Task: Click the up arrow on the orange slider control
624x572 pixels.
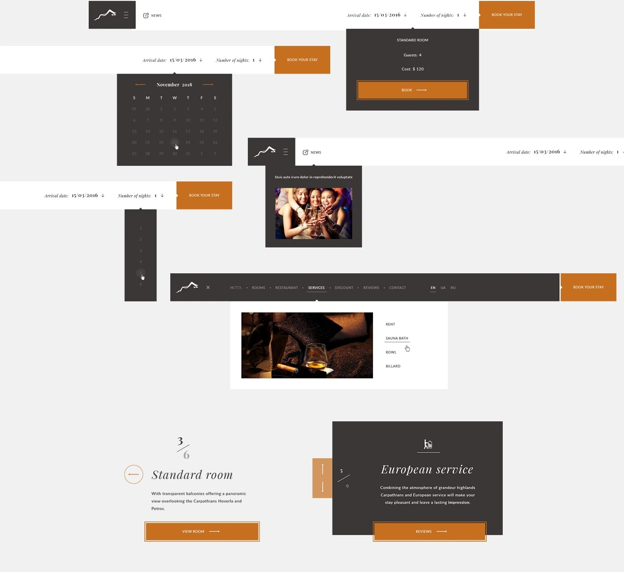Action: tap(323, 469)
